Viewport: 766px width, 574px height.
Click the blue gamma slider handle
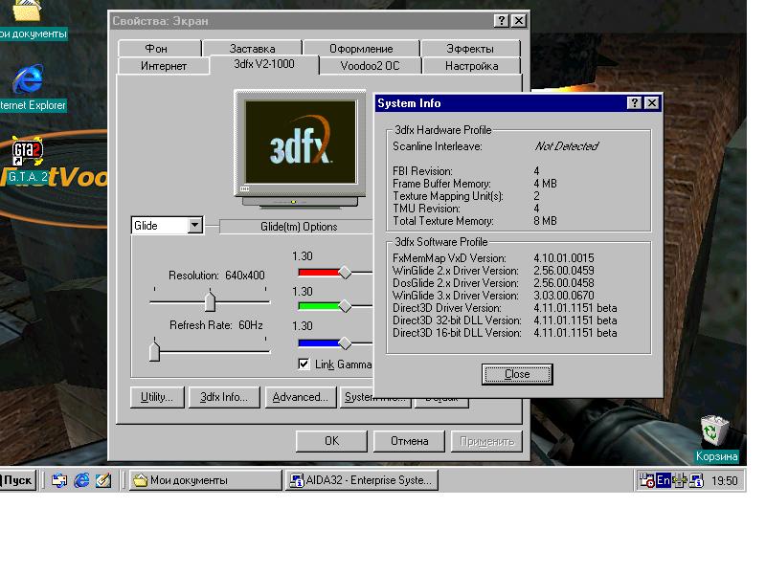click(345, 343)
